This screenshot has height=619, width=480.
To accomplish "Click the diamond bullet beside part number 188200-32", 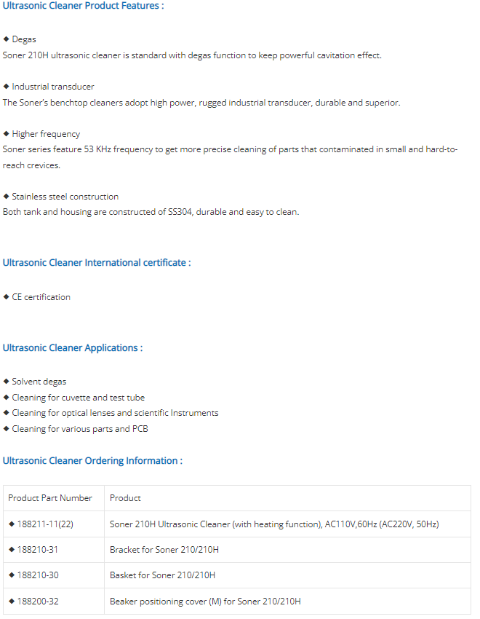I will point(12,602).
